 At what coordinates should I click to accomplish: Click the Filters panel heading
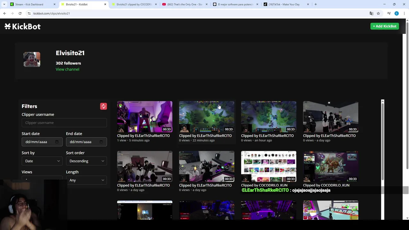29,106
